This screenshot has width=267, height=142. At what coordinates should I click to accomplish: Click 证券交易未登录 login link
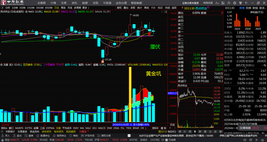coord(190,3)
